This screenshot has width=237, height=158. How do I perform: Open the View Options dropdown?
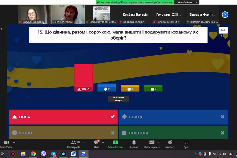[187, 2]
